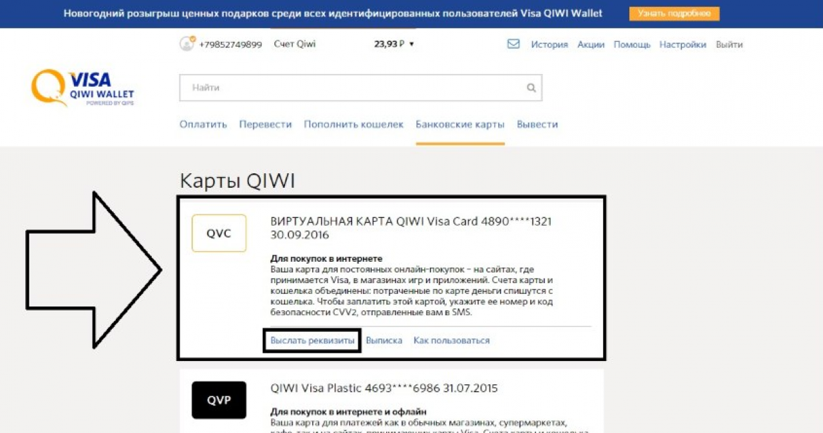Open История in the top menu
This screenshot has height=433, width=823.
(x=549, y=45)
